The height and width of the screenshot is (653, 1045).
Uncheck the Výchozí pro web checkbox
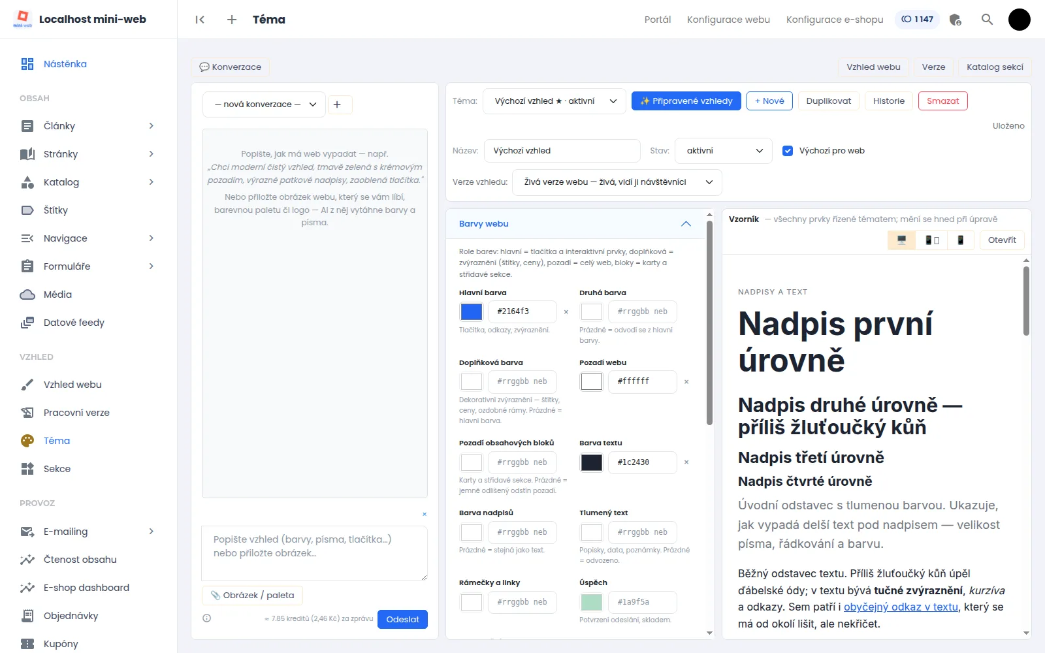[788, 151]
